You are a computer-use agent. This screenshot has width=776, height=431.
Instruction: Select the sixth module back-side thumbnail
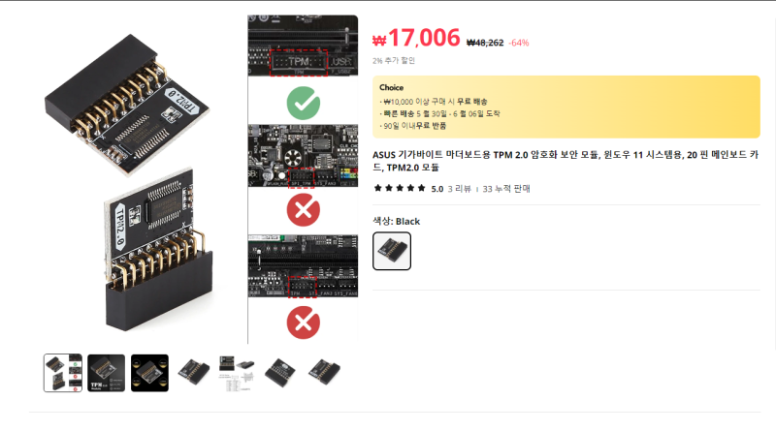[x=280, y=373]
